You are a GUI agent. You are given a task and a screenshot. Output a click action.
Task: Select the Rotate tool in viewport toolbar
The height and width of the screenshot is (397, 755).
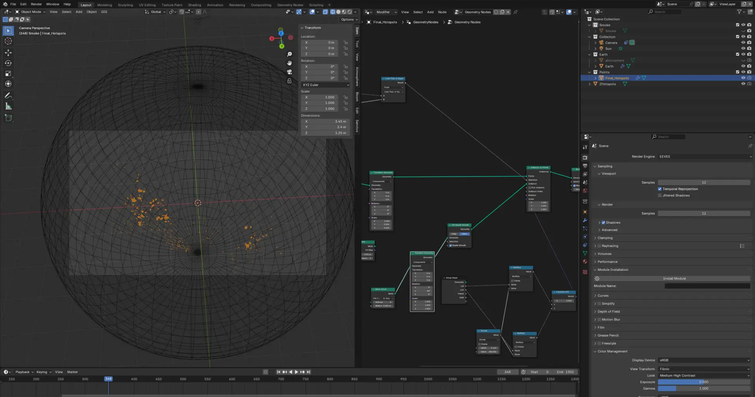[x=8, y=63]
